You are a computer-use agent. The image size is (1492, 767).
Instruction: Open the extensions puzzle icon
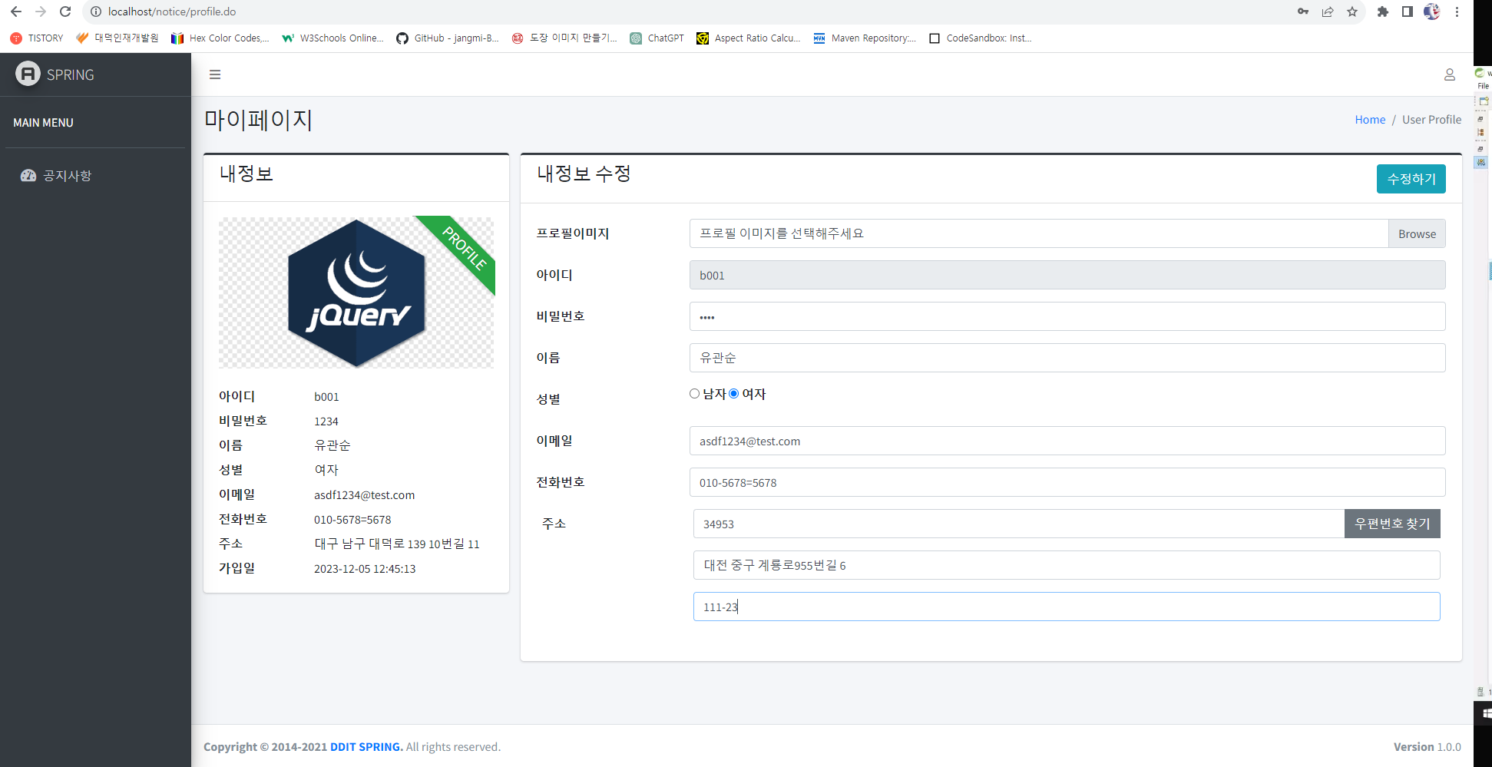[x=1383, y=12]
